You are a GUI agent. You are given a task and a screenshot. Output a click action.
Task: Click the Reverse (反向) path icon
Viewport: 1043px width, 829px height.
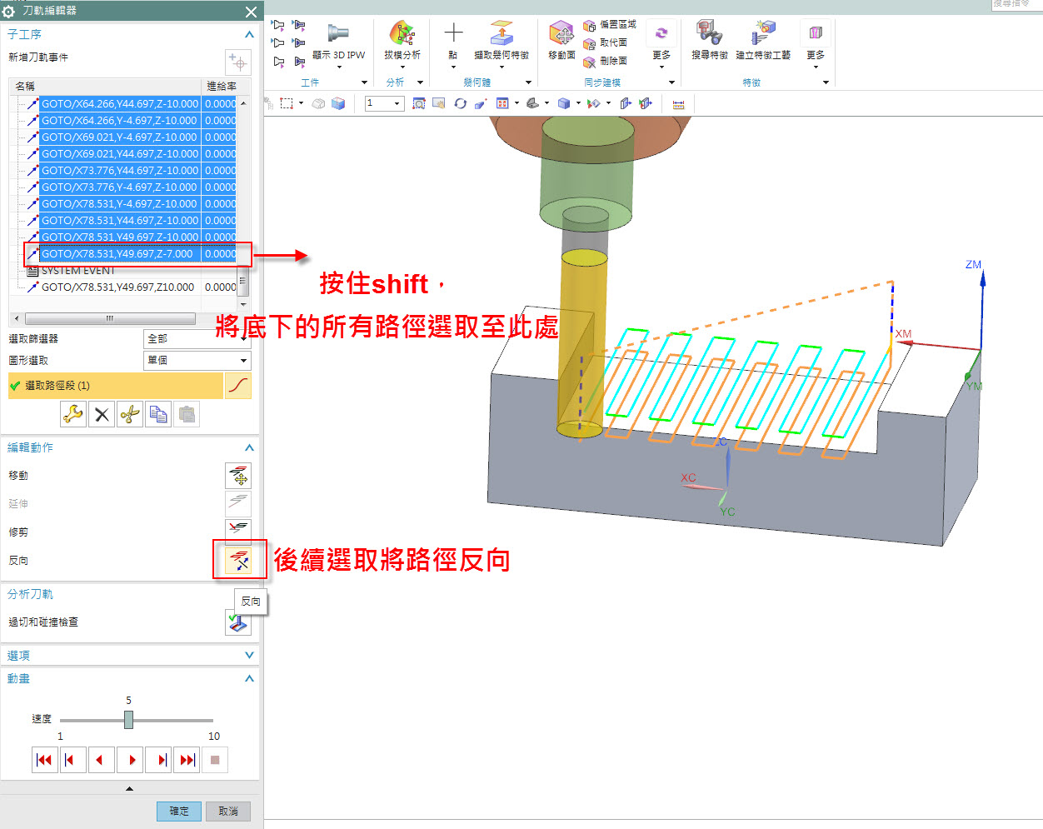pos(239,560)
